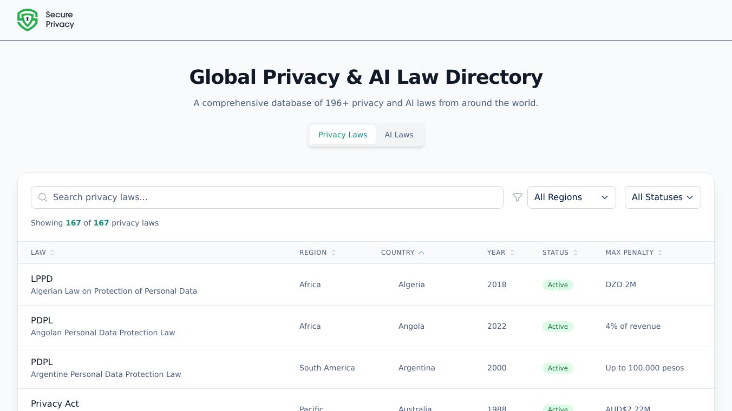
Task: Click the filter funnel icon
Action: tap(518, 197)
